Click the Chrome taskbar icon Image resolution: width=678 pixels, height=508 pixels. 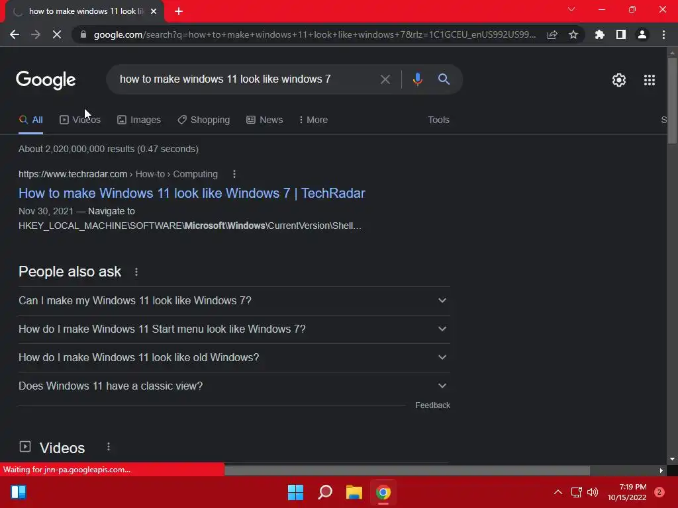click(383, 492)
